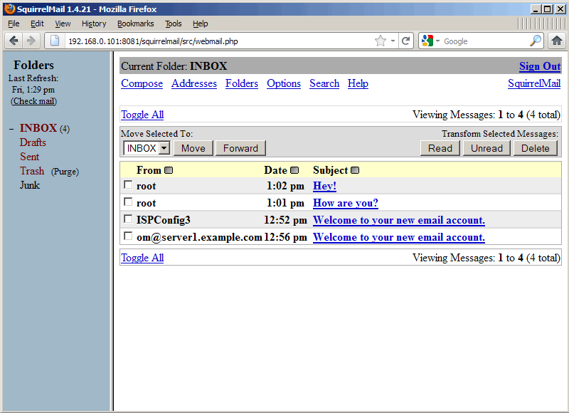Open the bookmarks star dropdown arrow

click(393, 41)
